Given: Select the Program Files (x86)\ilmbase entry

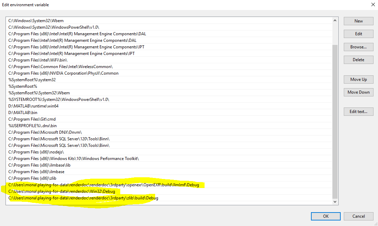Looking at the screenshot, I should pos(169,172).
